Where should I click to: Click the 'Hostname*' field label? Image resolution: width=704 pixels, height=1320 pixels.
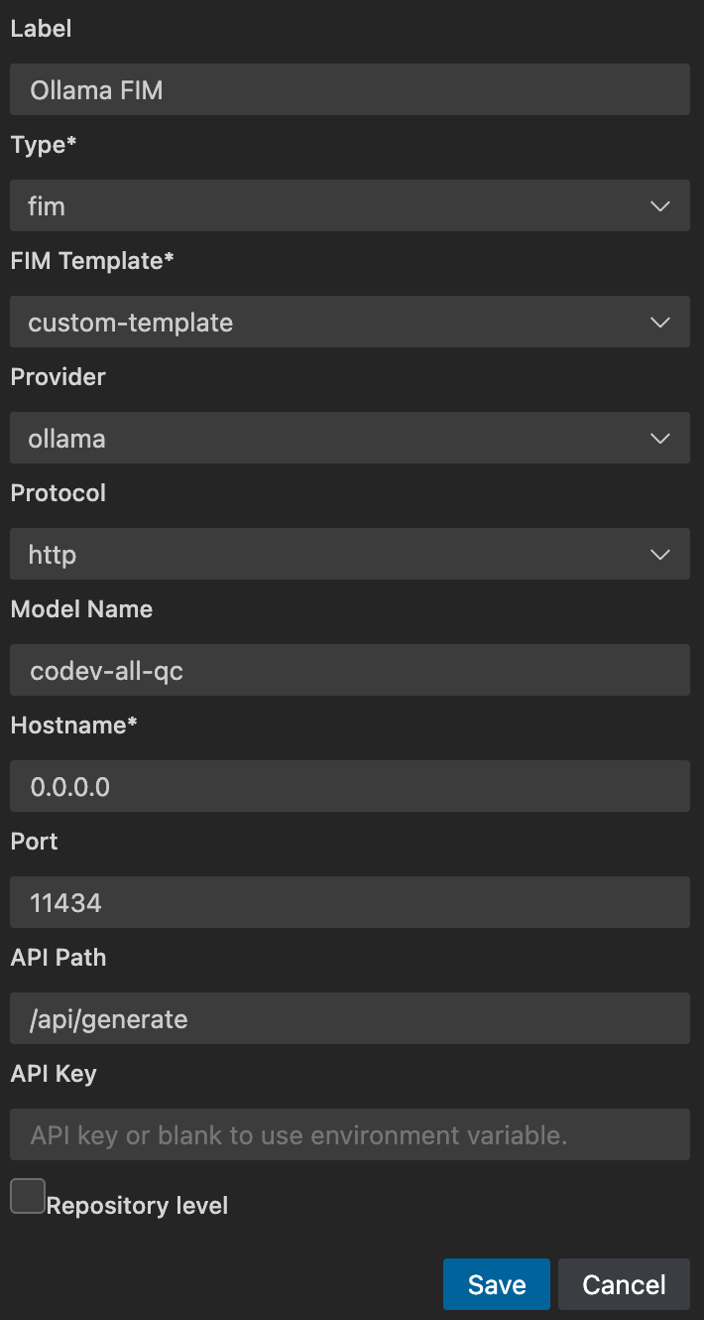point(74,726)
